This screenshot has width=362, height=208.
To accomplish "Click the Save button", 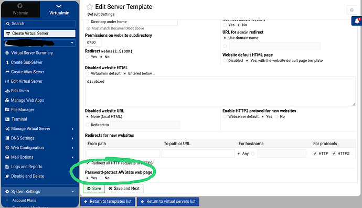I will (94, 189).
